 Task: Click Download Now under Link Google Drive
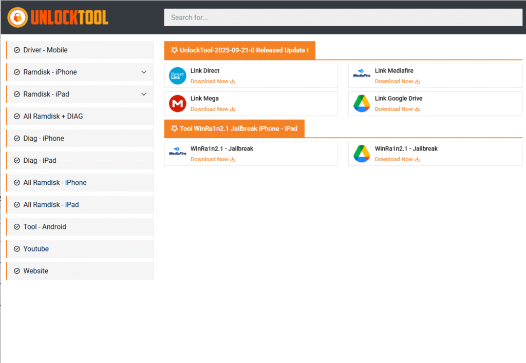tap(397, 109)
